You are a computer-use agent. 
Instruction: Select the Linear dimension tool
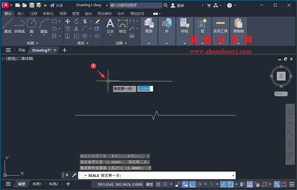[132, 21]
